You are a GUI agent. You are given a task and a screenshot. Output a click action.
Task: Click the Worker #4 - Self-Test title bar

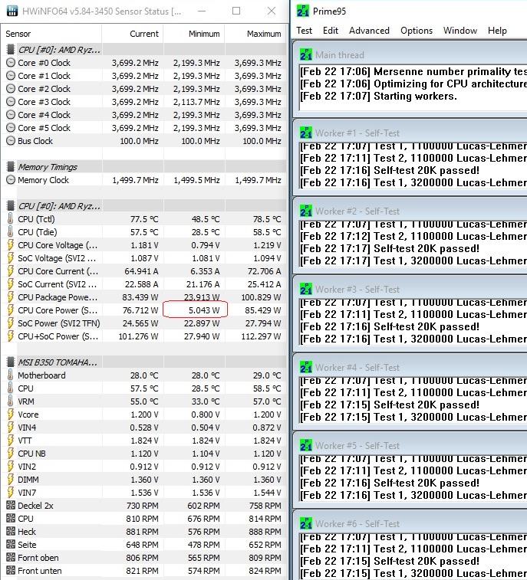(x=410, y=367)
